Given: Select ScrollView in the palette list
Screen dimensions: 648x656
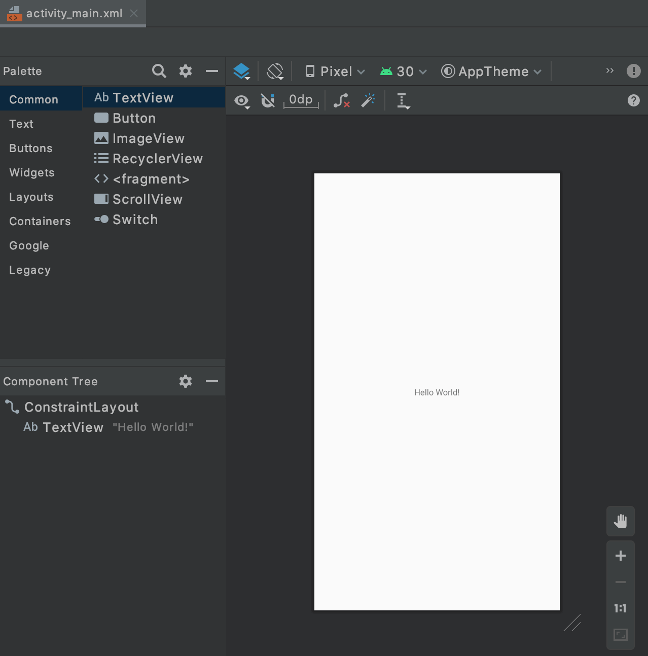Looking at the screenshot, I should tap(154, 199).
